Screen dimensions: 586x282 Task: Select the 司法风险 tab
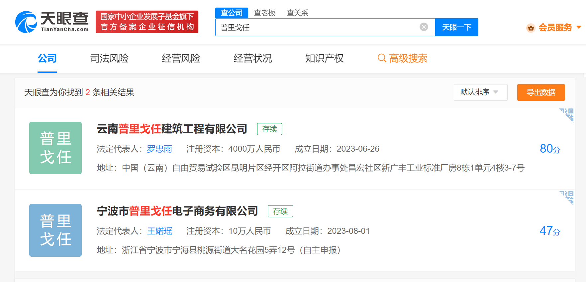pos(109,58)
